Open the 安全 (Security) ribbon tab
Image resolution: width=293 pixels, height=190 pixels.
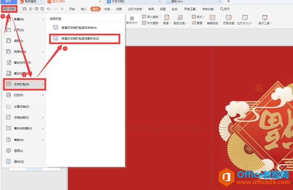coord(174,9)
